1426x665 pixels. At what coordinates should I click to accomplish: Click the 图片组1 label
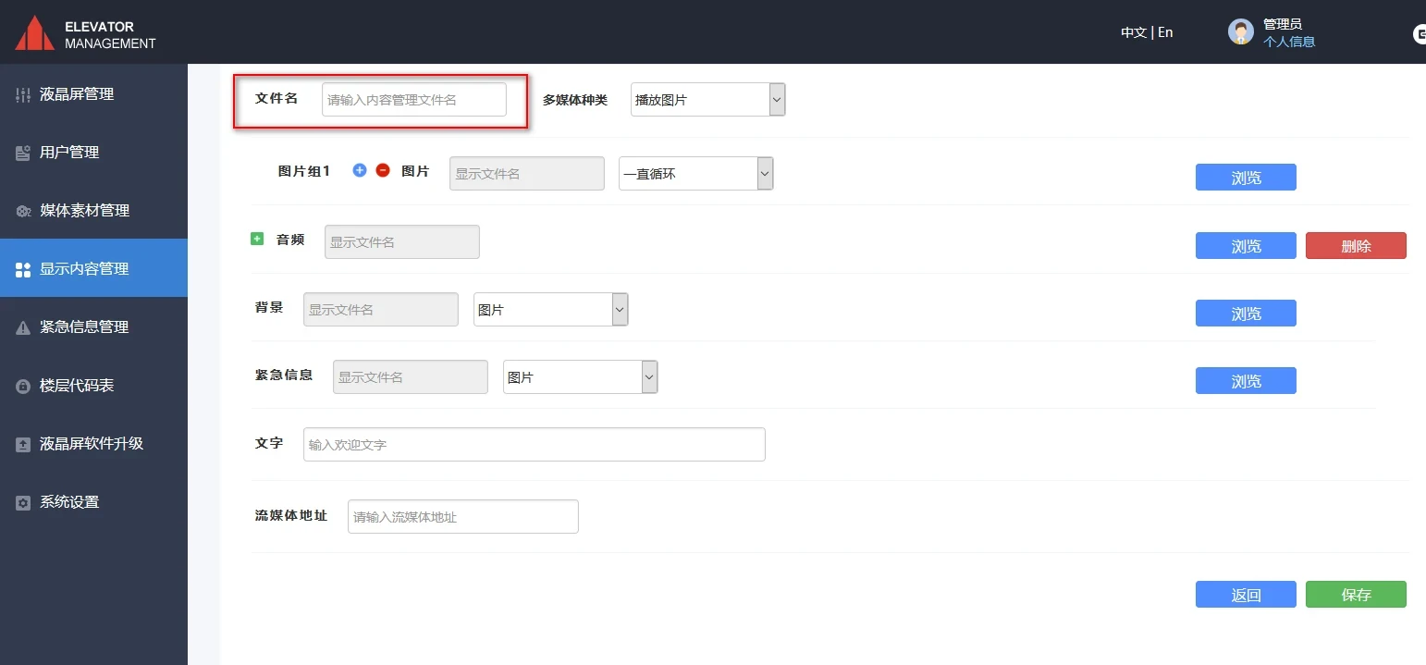coord(304,171)
